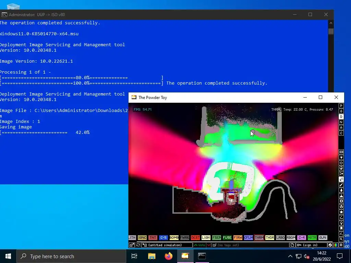The image size is (351, 263).
Task: Open the Powered Materials section icon
Action: point(341,163)
